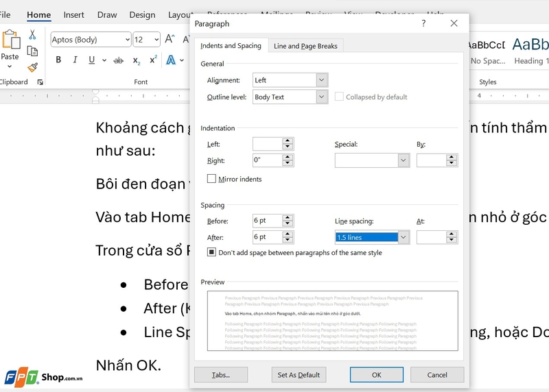The image size is (549, 392).
Task: Open the Layout ribbon tab
Action: pyautogui.click(x=180, y=15)
